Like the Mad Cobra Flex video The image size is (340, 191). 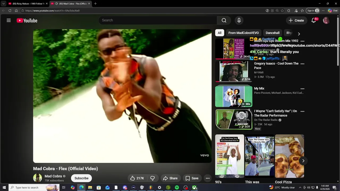(x=137, y=178)
